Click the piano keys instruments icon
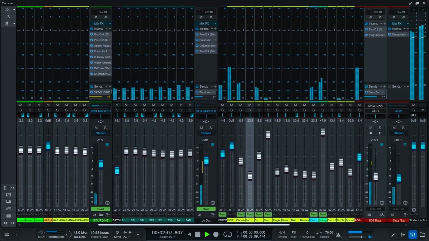 9,202
